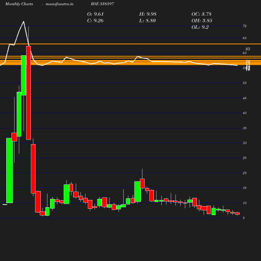The image size is (261, 261).
Task: Click the 28 price axis label
Action: coord(245,158)
